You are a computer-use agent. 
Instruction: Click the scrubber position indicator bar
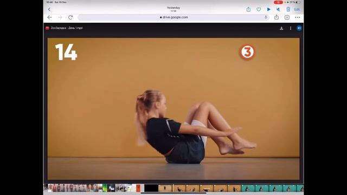173,188
